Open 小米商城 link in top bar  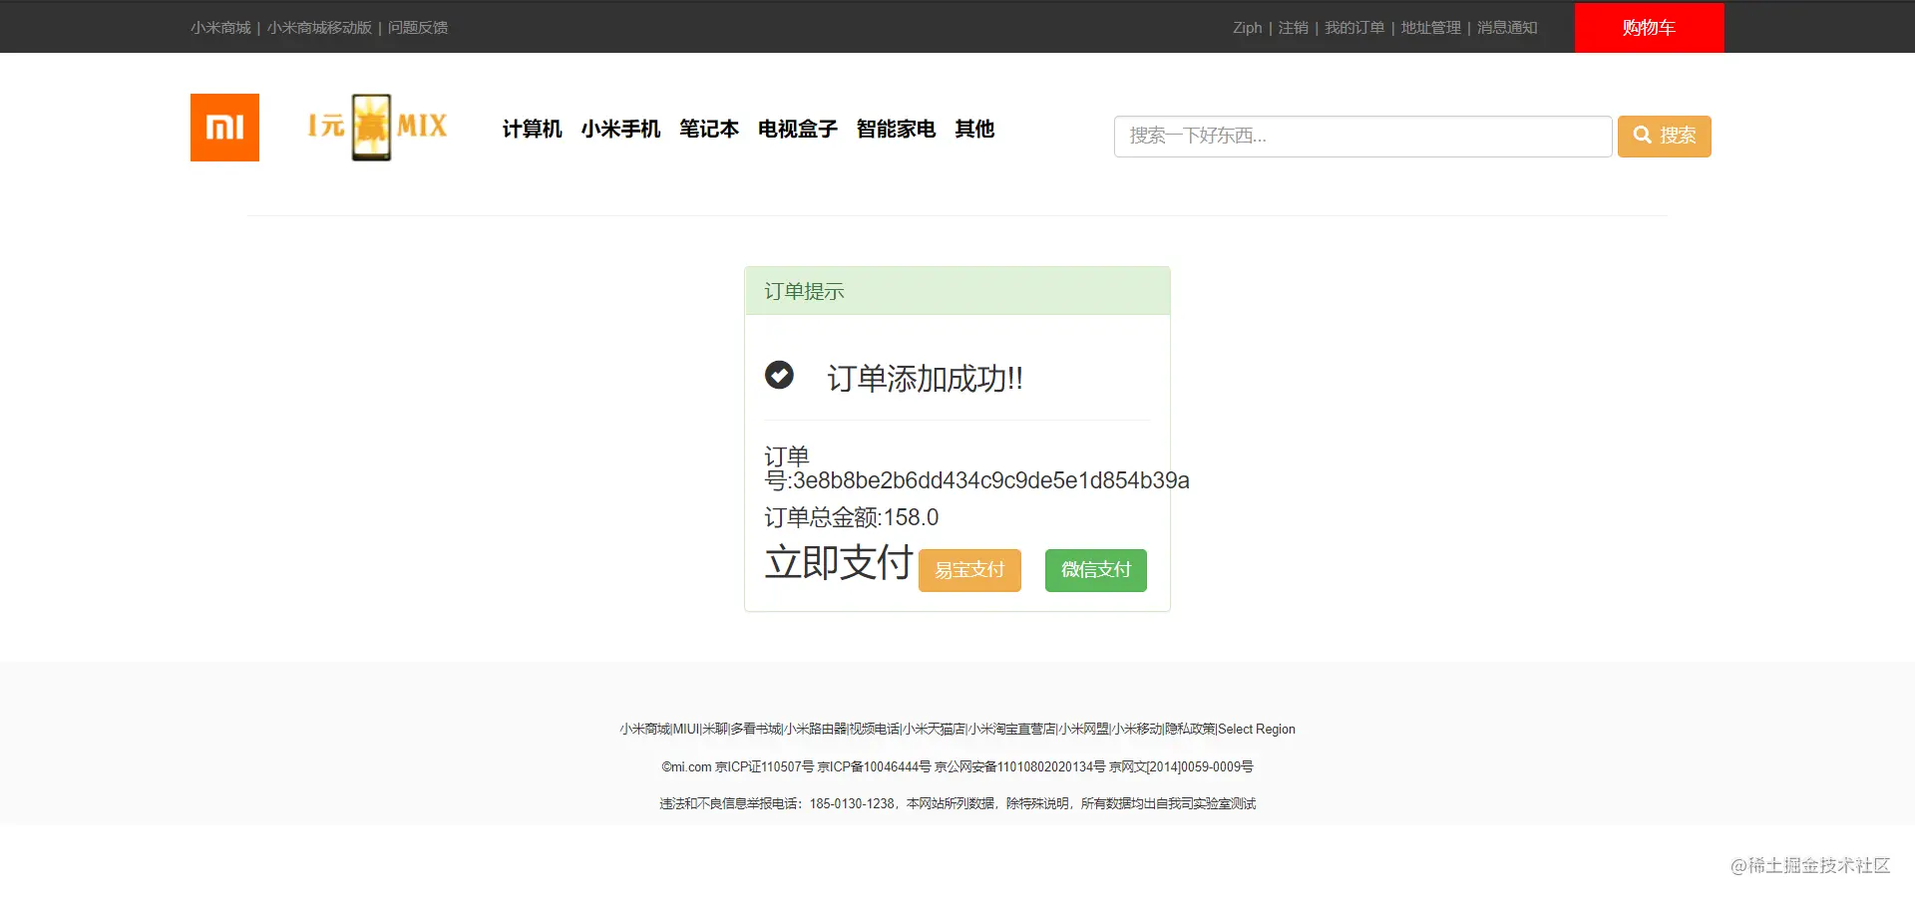pos(220,28)
